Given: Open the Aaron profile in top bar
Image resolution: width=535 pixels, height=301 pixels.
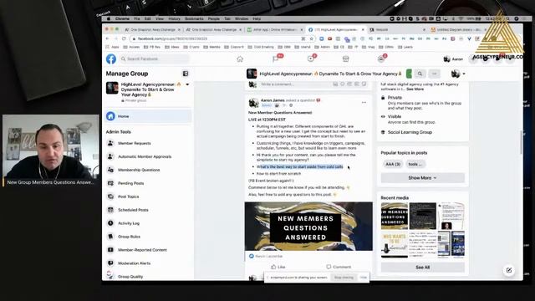Looking at the screenshot, I should coord(453,59).
